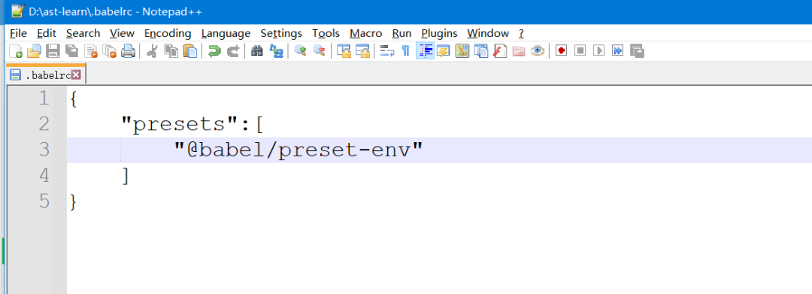Open Folder as Workspace icon
This screenshot has height=294, width=812.
pos(518,50)
